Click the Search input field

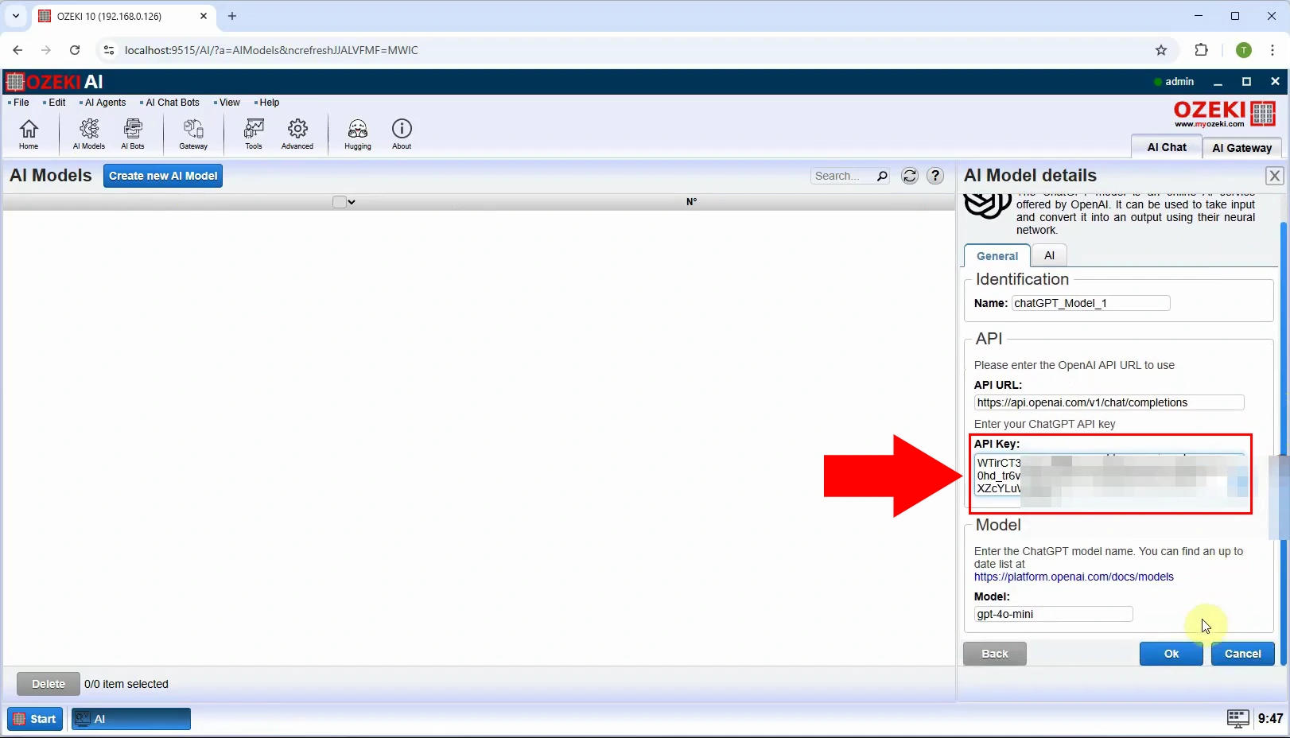pyautogui.click(x=841, y=176)
